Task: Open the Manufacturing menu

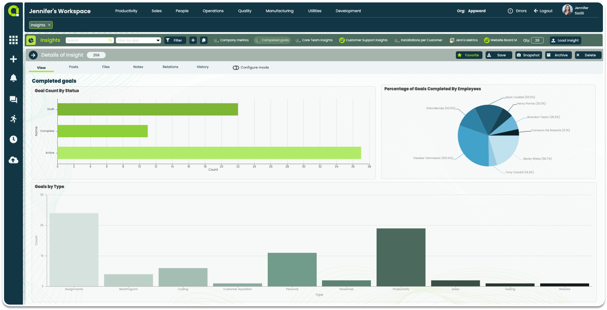Action: [x=280, y=11]
